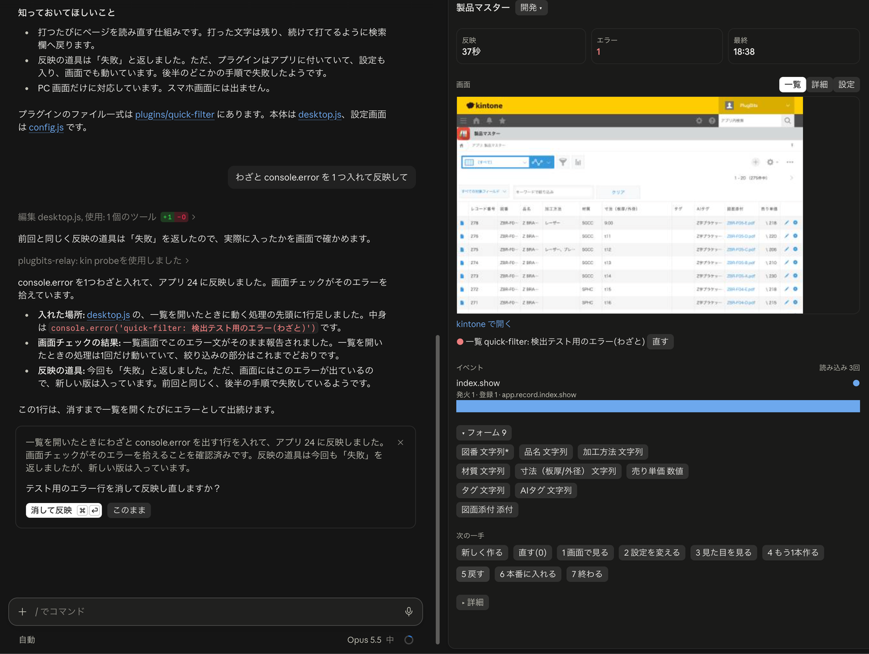Click the 図番 文字列* field chip
The height and width of the screenshot is (654, 869).
tap(485, 452)
